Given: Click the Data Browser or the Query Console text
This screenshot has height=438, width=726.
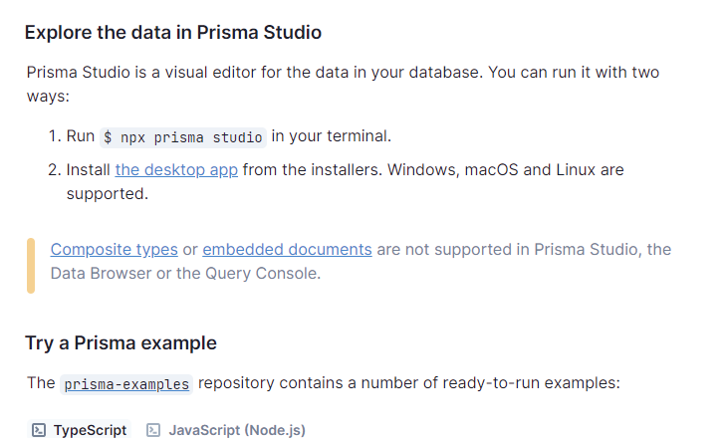Looking at the screenshot, I should tap(185, 273).
